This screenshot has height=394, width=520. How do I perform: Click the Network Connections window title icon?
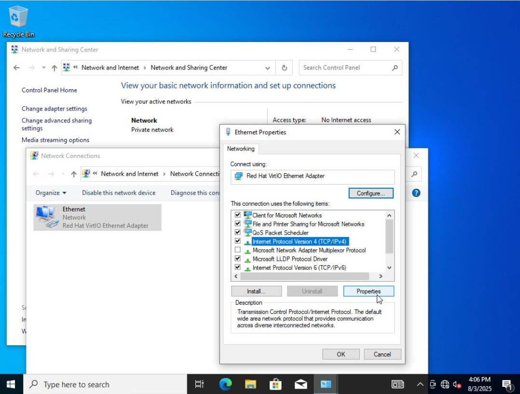click(x=34, y=155)
